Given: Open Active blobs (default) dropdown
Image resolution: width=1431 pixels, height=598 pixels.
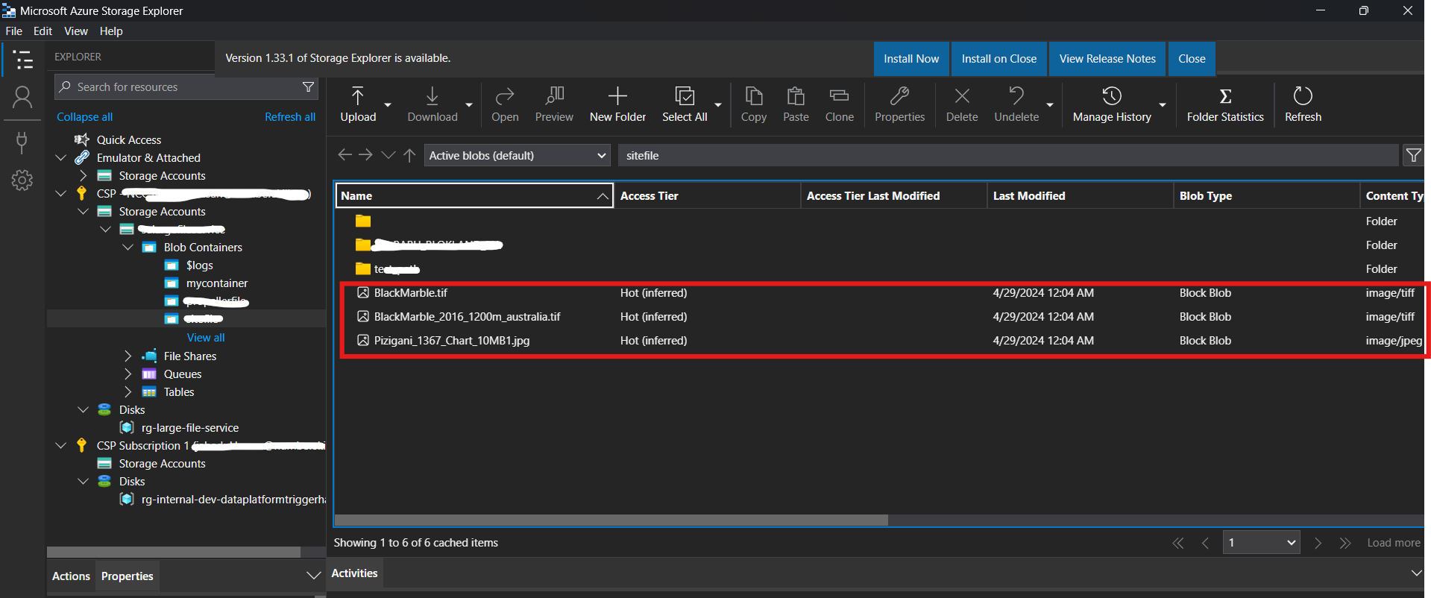Looking at the screenshot, I should point(518,155).
